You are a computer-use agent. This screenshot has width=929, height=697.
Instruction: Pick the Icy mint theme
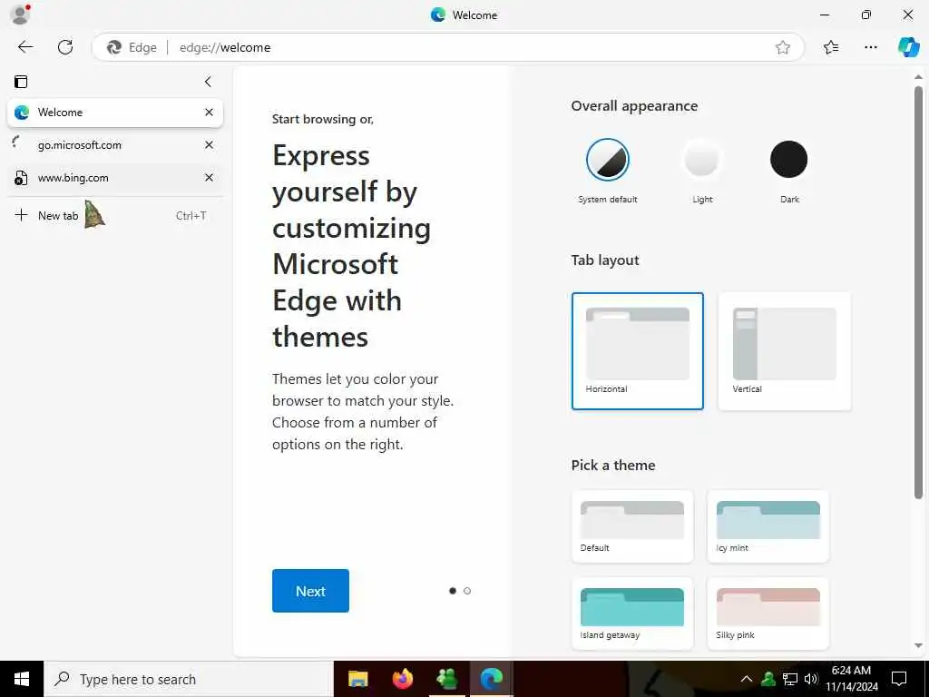[x=768, y=526]
